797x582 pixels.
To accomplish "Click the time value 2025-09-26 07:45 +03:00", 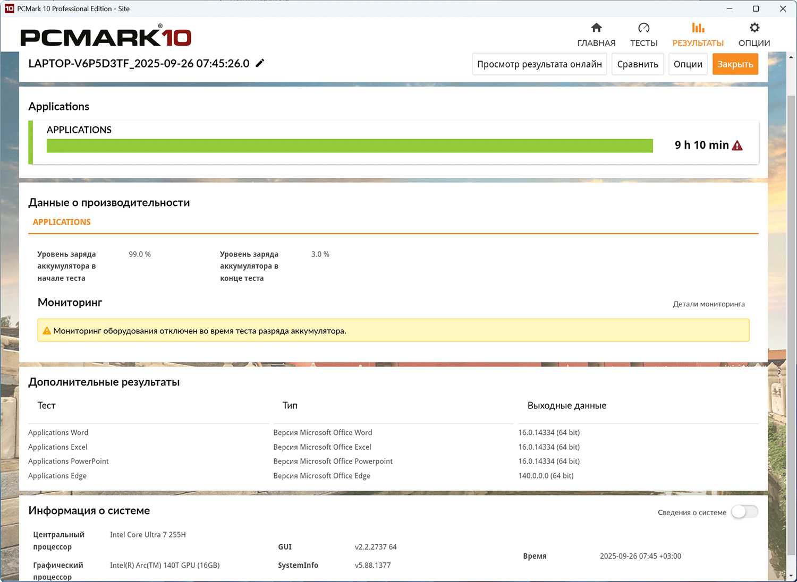I will (640, 557).
